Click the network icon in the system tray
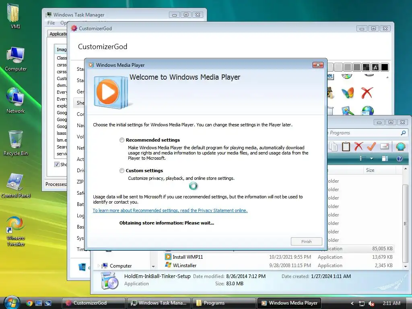412x309 pixels. click(x=362, y=303)
